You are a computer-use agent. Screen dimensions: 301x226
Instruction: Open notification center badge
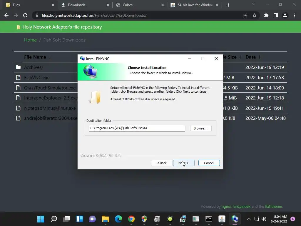coord(293,219)
